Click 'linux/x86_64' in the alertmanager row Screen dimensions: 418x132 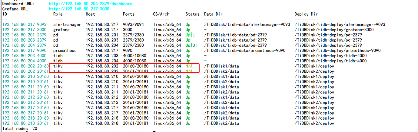click(x=167, y=24)
